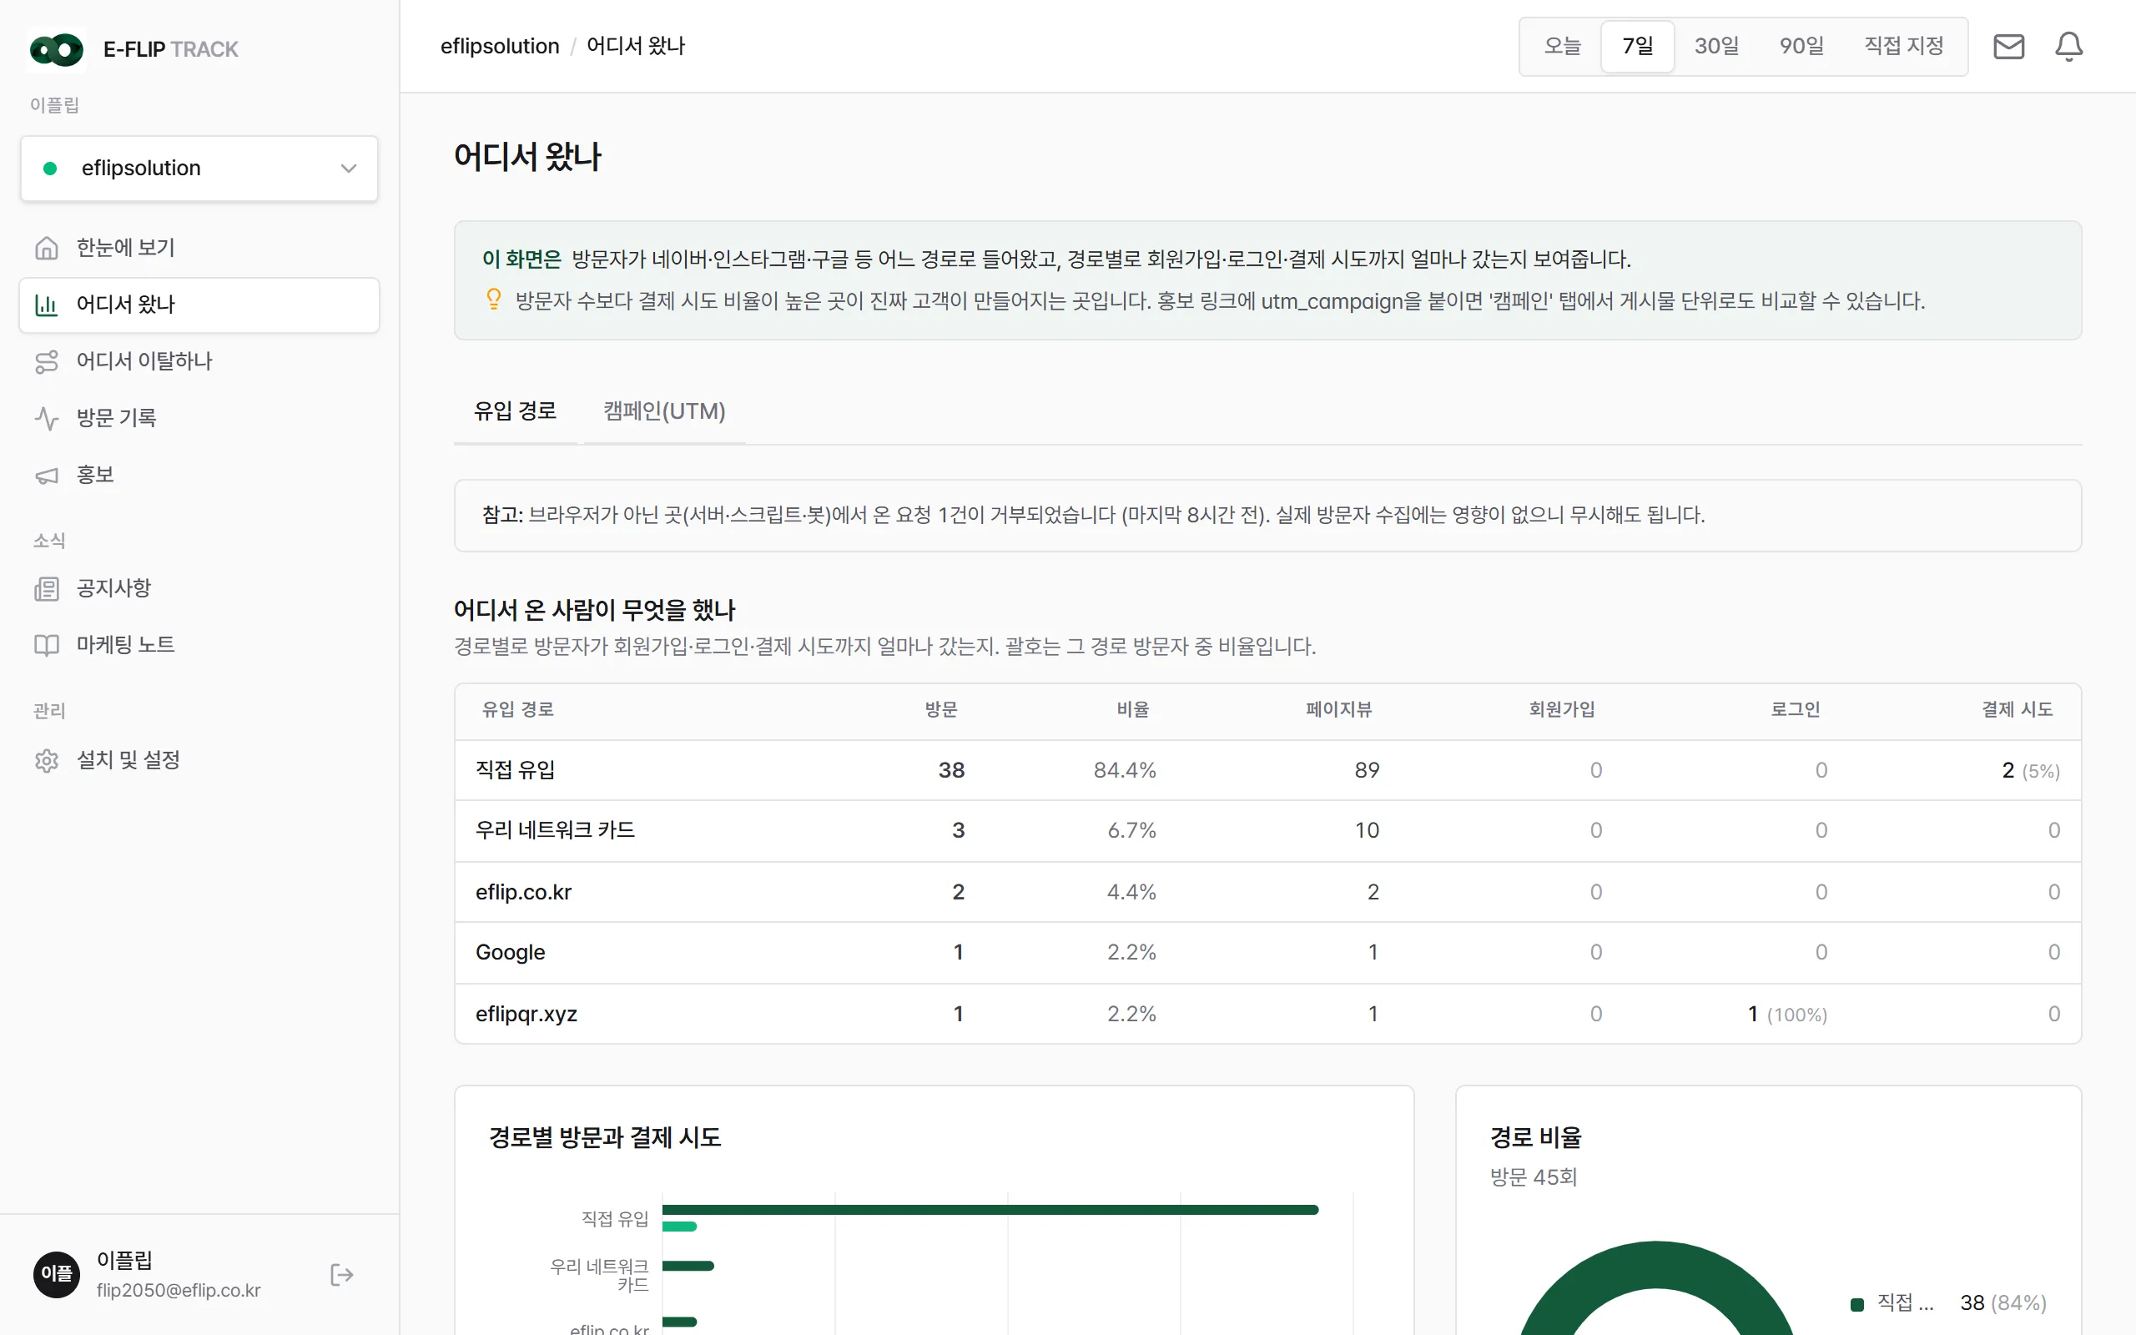
Task: Click the 방문 45회 total label
Action: [x=1533, y=1178]
